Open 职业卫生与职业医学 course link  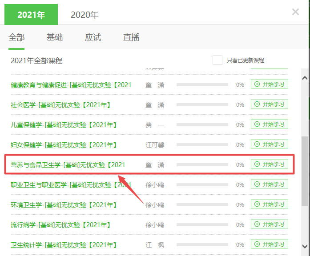tap(71, 185)
